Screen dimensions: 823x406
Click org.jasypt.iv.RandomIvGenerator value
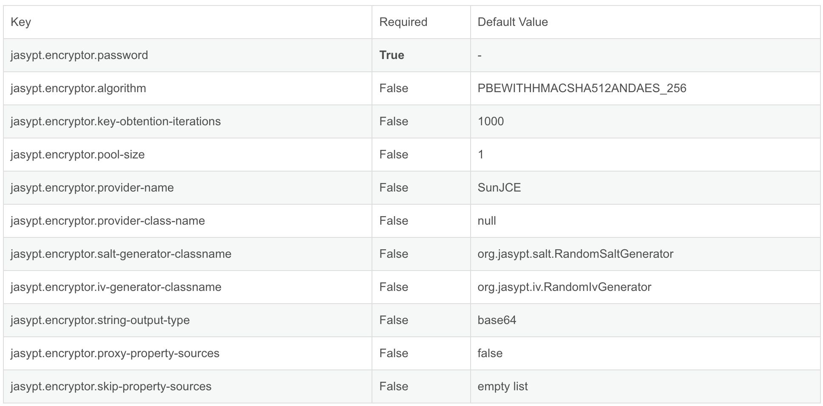[564, 287]
